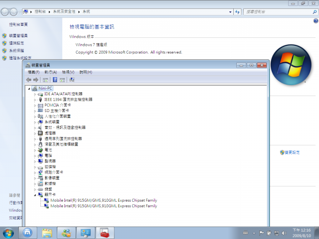The height and width of the screenshot is (239, 319).
Task: Open Help from the blue question-mark toolbar icon
Action: click(x=55, y=80)
